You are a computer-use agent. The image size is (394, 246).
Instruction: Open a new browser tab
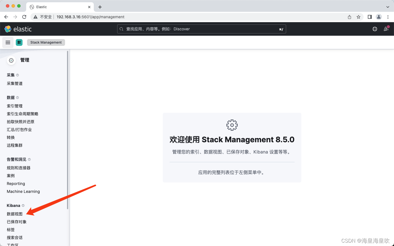(100, 7)
